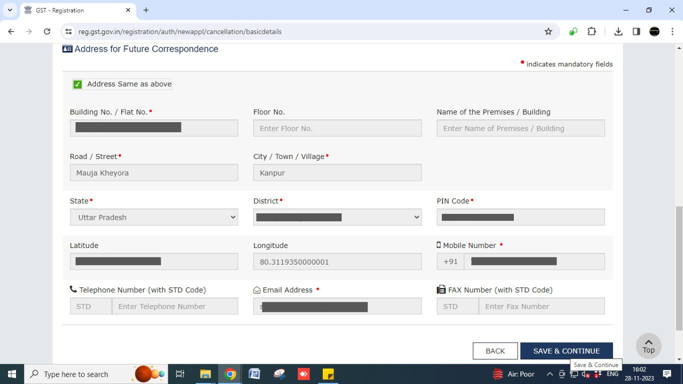
Task: Go back to the previous page in Chrome
Action: [x=11, y=31]
